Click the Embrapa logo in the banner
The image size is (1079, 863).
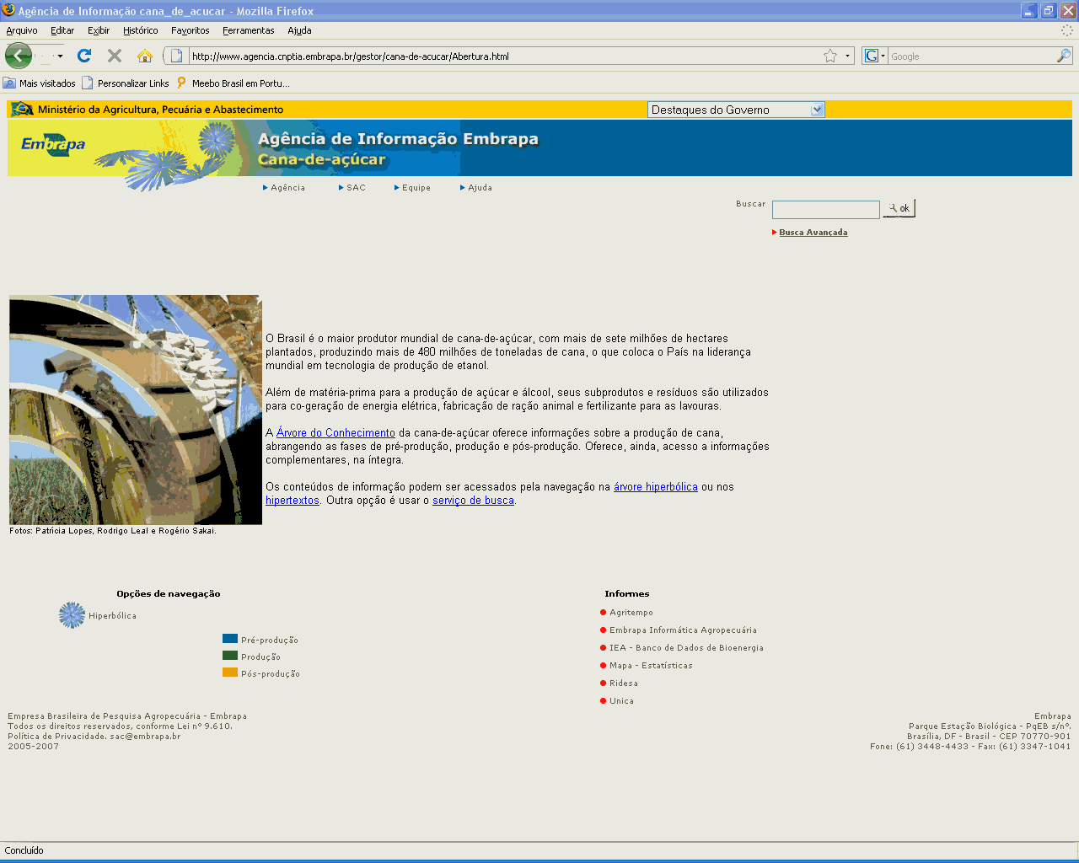pos(53,144)
